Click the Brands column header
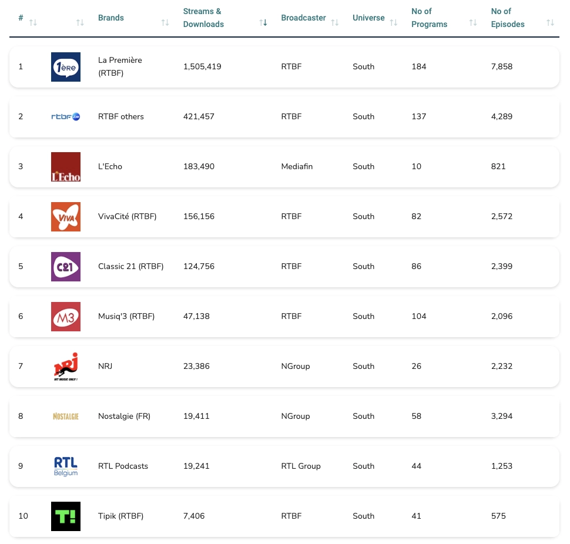The width and height of the screenshot is (570, 544). [x=111, y=18]
